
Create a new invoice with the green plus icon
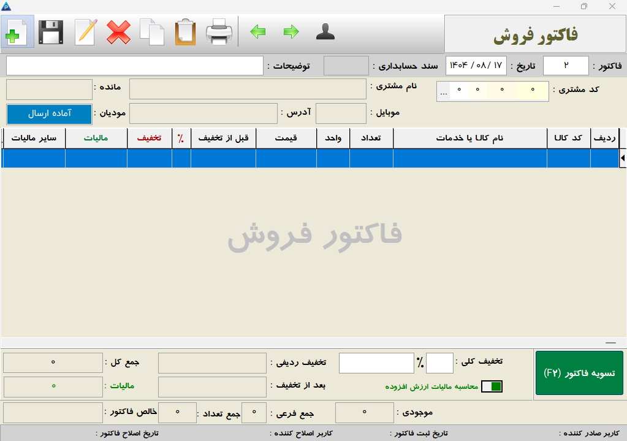[17, 31]
